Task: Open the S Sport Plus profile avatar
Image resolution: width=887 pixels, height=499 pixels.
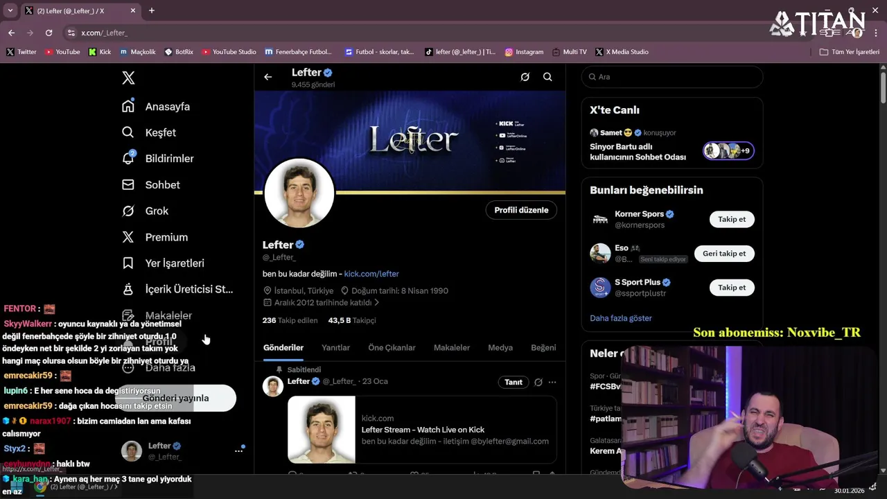Action: [x=600, y=287]
